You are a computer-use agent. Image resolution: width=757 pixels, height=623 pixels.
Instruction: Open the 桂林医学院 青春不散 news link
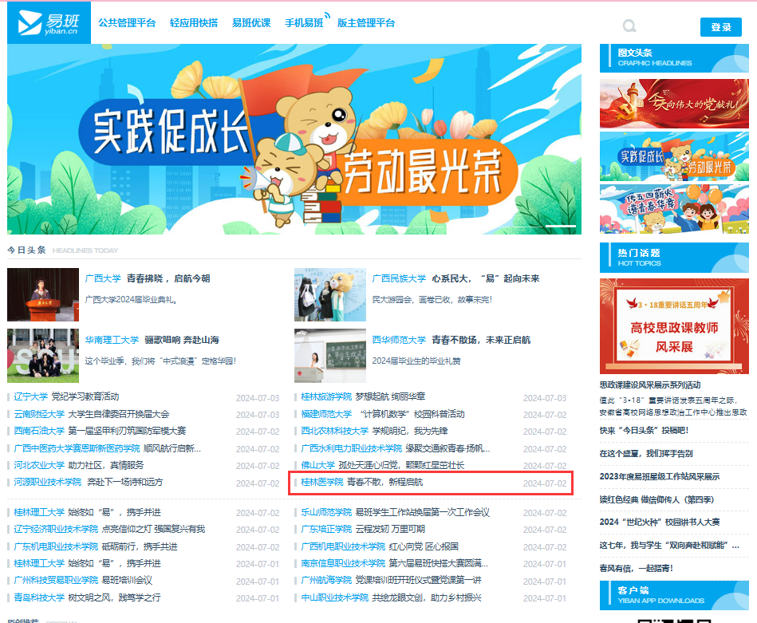point(384,483)
